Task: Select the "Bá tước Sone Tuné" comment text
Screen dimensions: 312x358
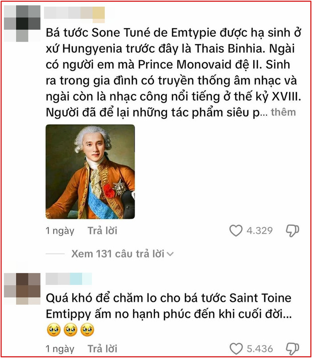Action: pos(173,73)
